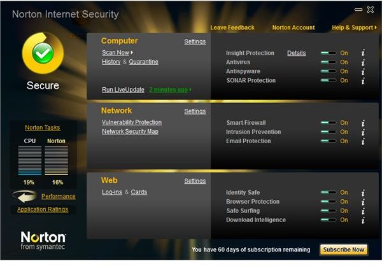Expand the Help & Support menu
Screen dimensions: 382x266
[354, 27]
